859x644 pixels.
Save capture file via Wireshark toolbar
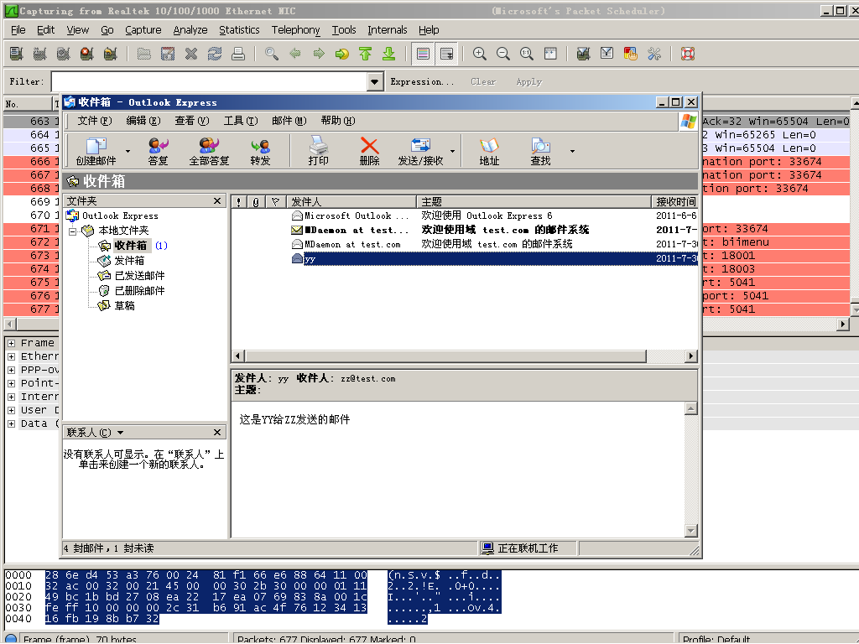168,54
